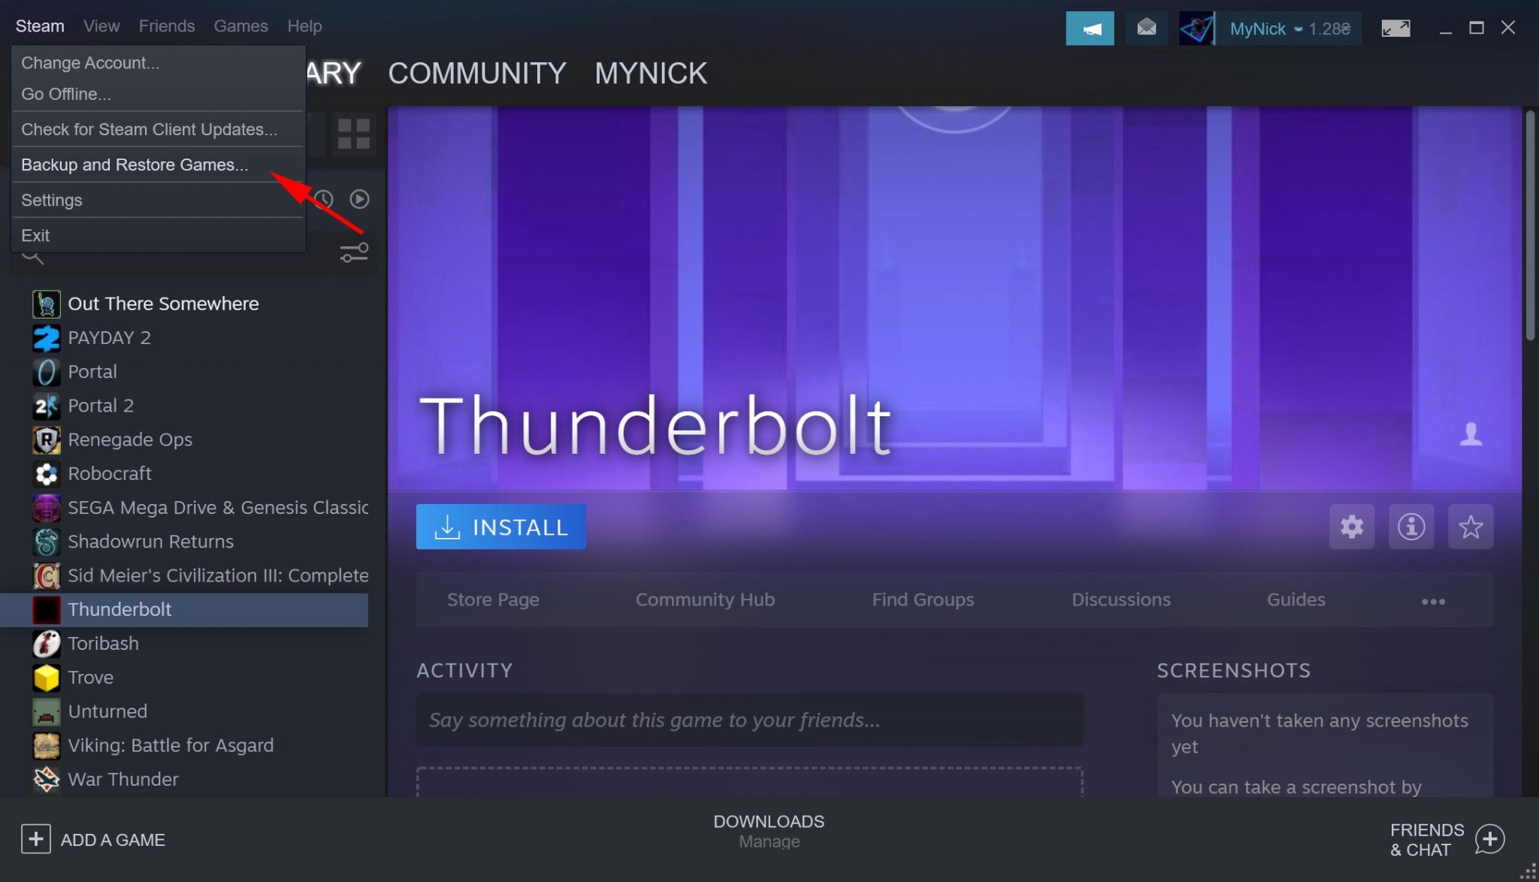Toggle the ready-to-play filter icon

pos(359,198)
